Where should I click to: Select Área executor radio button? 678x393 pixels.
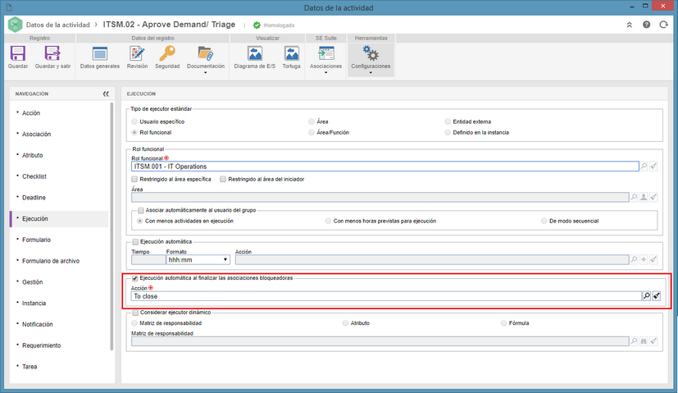coord(312,121)
